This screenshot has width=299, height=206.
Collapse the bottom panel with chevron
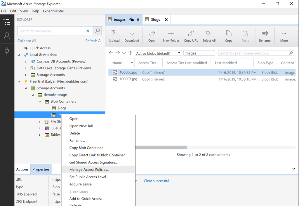(294, 169)
